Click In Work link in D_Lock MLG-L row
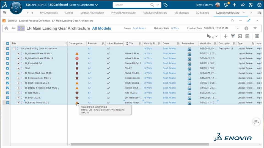The width and height of the screenshot is (264, 148). point(148,98)
